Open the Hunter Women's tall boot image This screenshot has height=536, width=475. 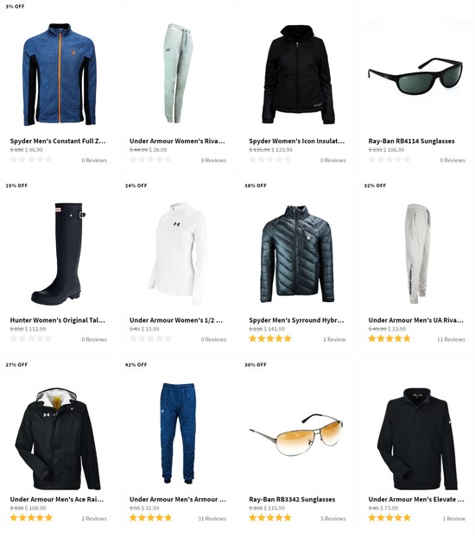59,254
